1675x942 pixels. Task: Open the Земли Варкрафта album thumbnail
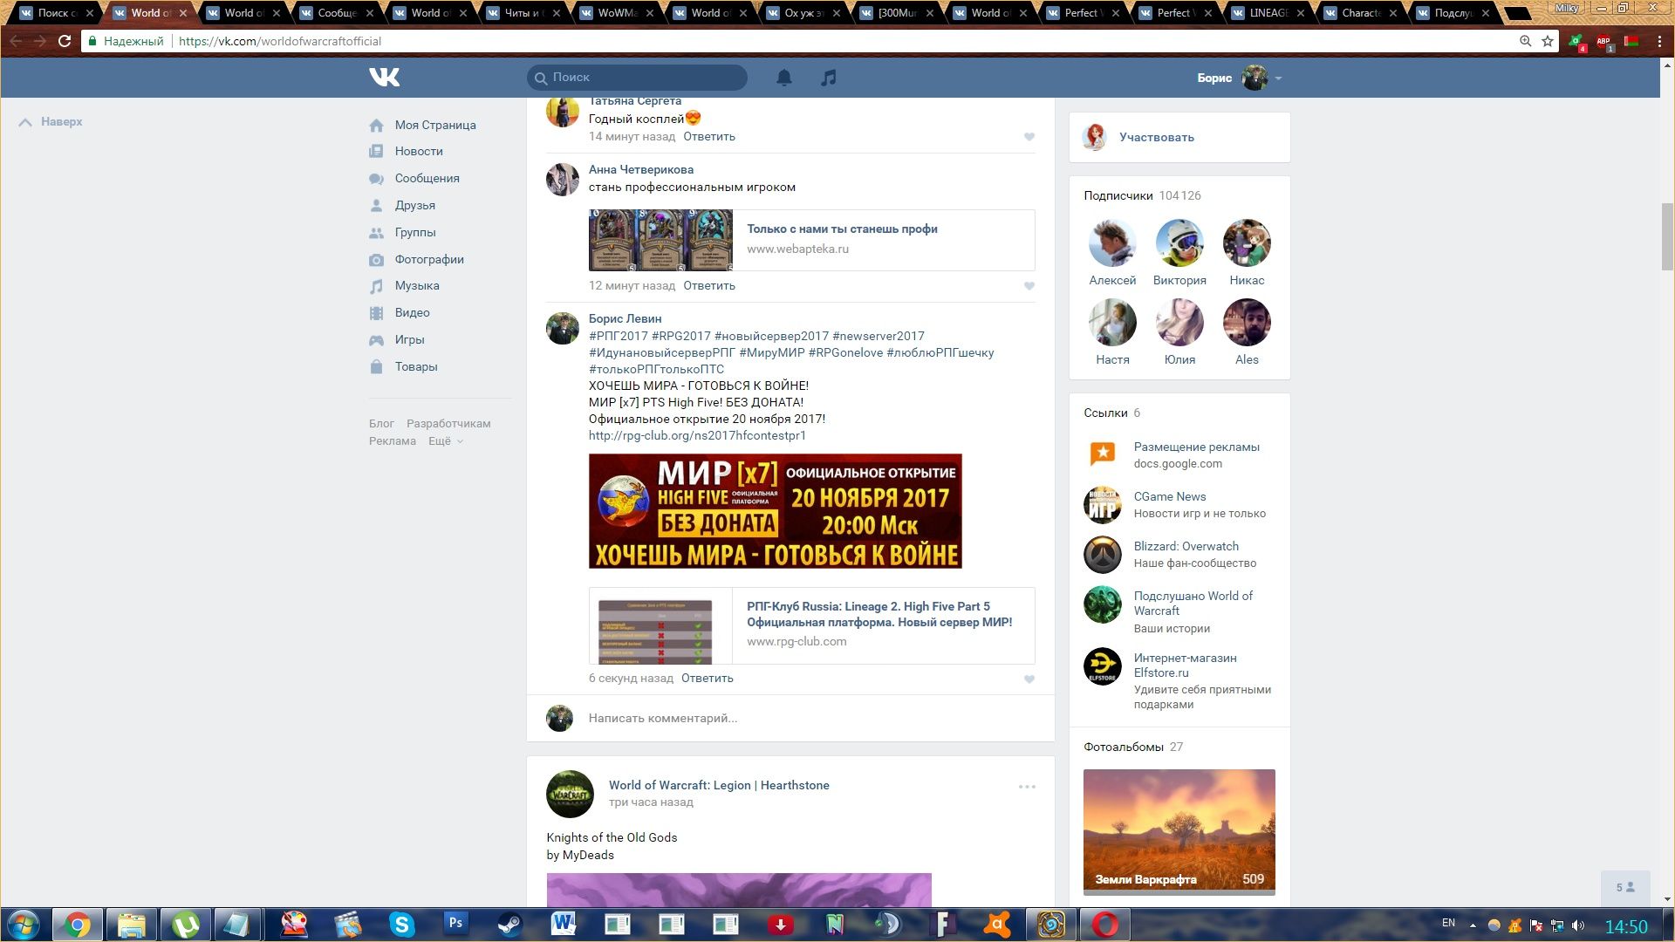pyautogui.click(x=1179, y=830)
